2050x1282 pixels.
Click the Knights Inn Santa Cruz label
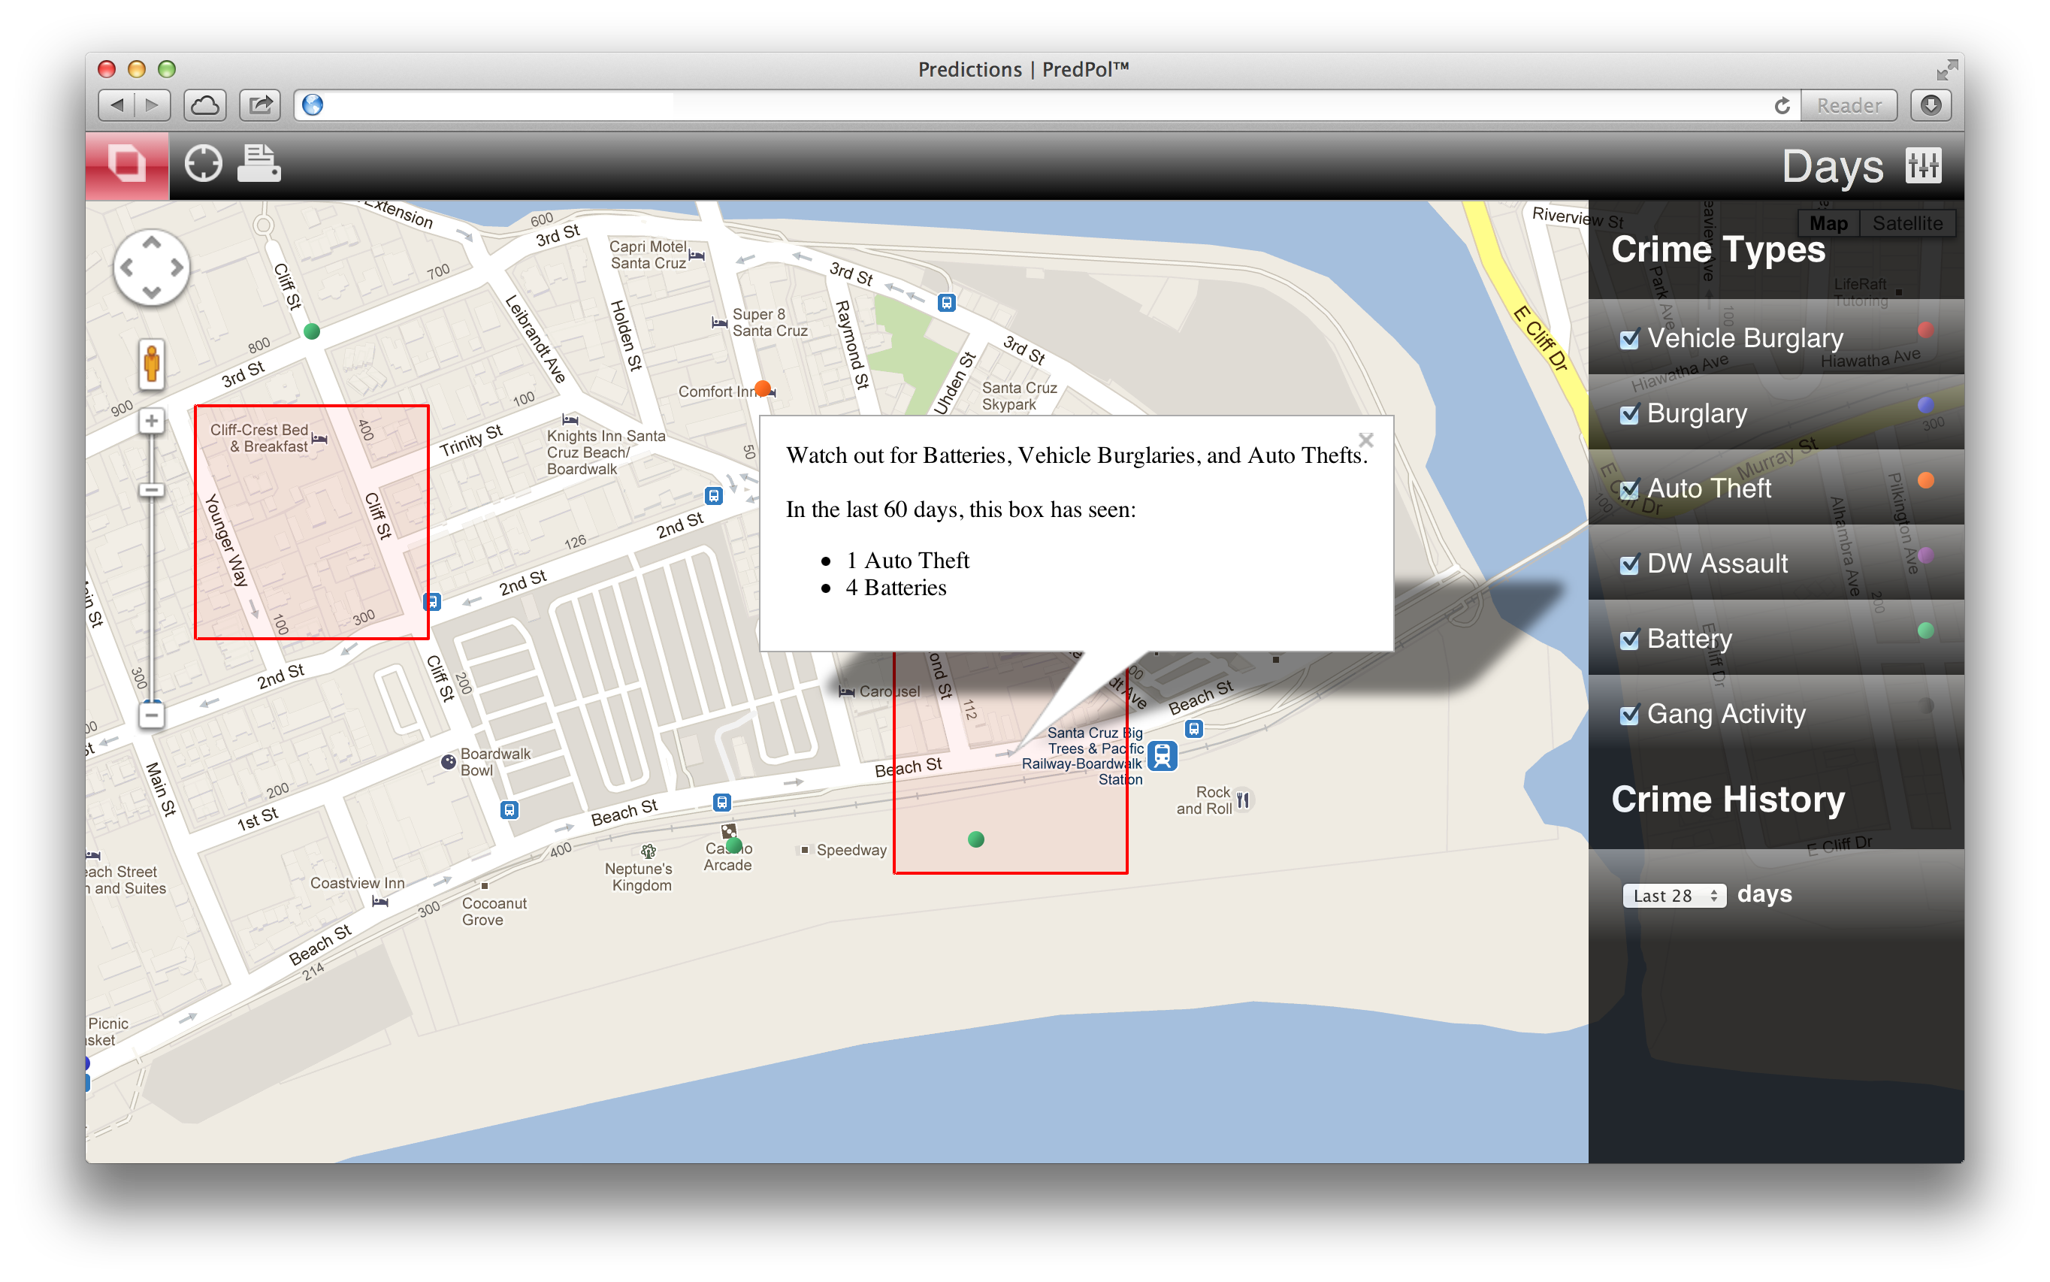[x=606, y=452]
